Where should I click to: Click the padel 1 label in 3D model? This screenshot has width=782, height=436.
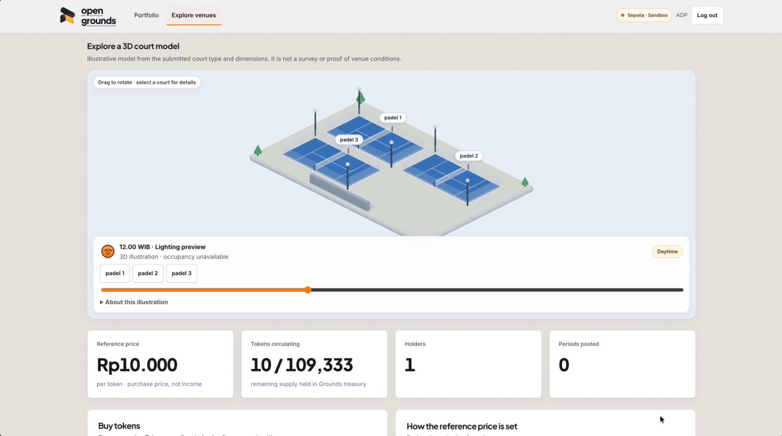pos(393,118)
